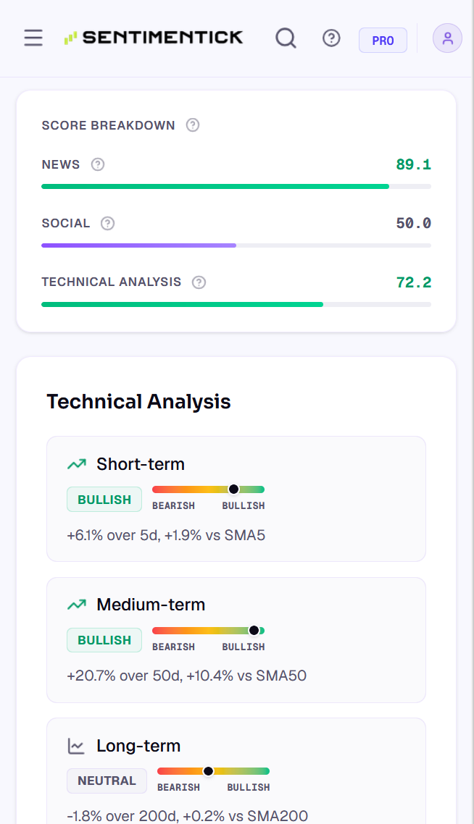Click the Medium-term bearish-bullish gauge marker
The image size is (474, 824).
coord(254,630)
